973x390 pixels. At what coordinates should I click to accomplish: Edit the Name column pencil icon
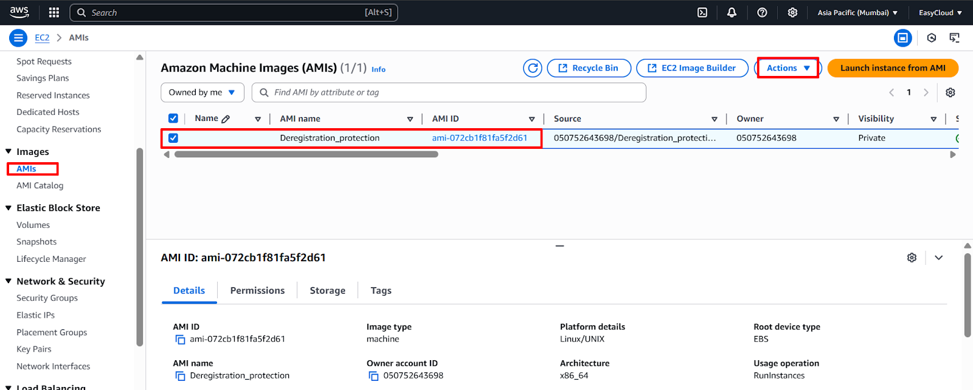coord(226,119)
